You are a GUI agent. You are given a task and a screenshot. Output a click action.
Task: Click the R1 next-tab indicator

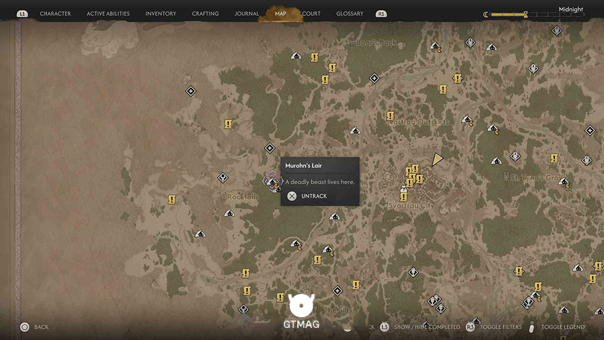coord(381,14)
